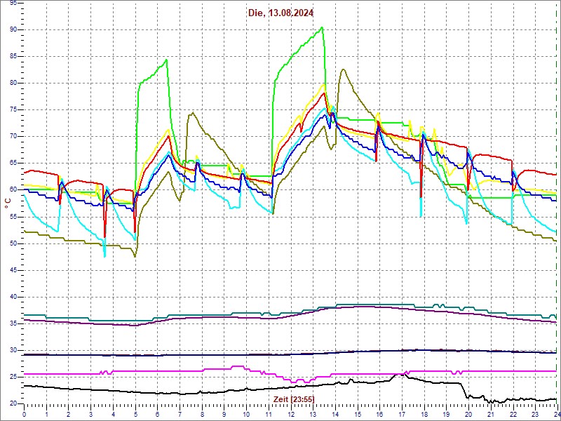561x421 pixels.
Task: Select the 50 label on temperature axis
Action: pyautogui.click(x=13, y=243)
